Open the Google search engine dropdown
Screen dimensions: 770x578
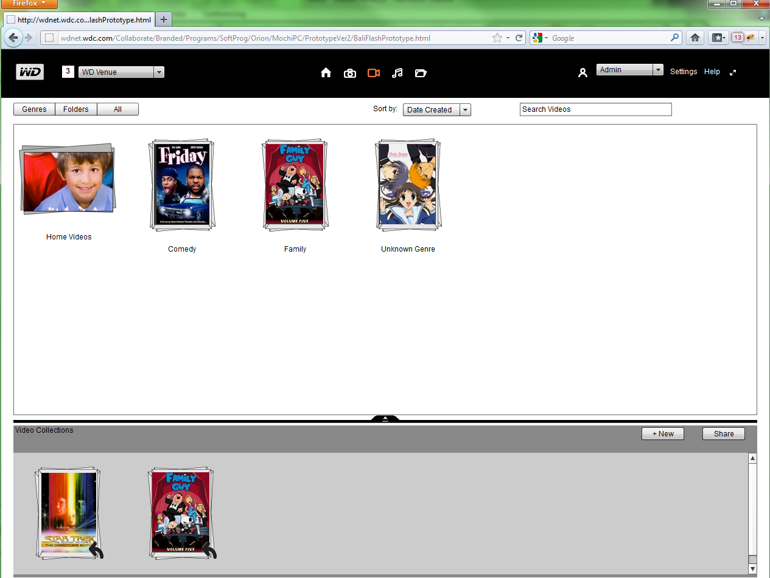[x=540, y=38]
